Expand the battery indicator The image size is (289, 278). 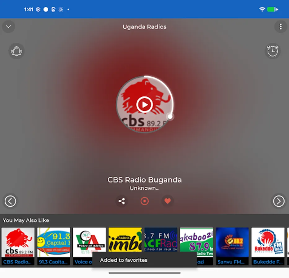pyautogui.click(x=271, y=9)
